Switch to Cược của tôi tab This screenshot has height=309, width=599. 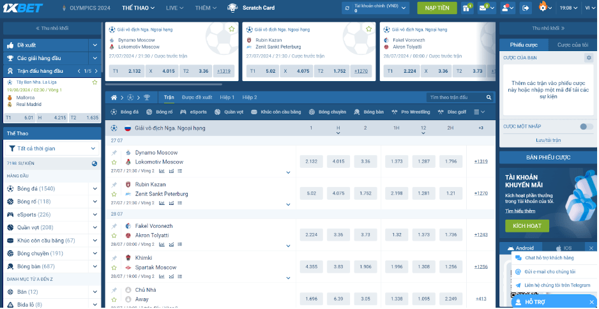tap(573, 45)
